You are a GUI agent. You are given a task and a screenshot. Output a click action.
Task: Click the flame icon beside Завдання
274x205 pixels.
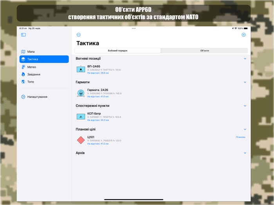pyautogui.click(x=23, y=74)
